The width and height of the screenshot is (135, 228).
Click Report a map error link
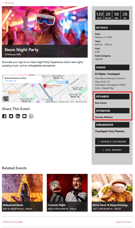point(81,102)
